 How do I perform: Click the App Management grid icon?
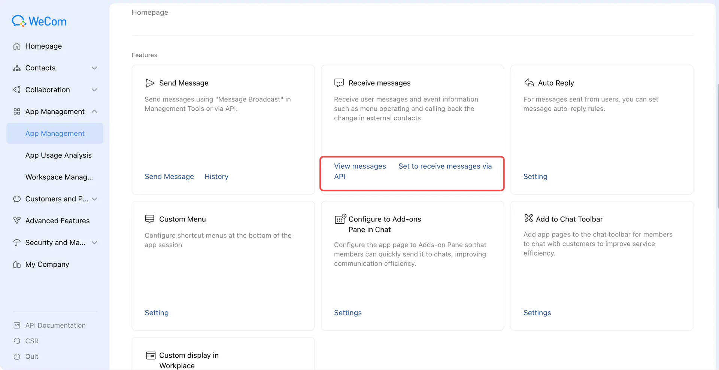point(17,111)
